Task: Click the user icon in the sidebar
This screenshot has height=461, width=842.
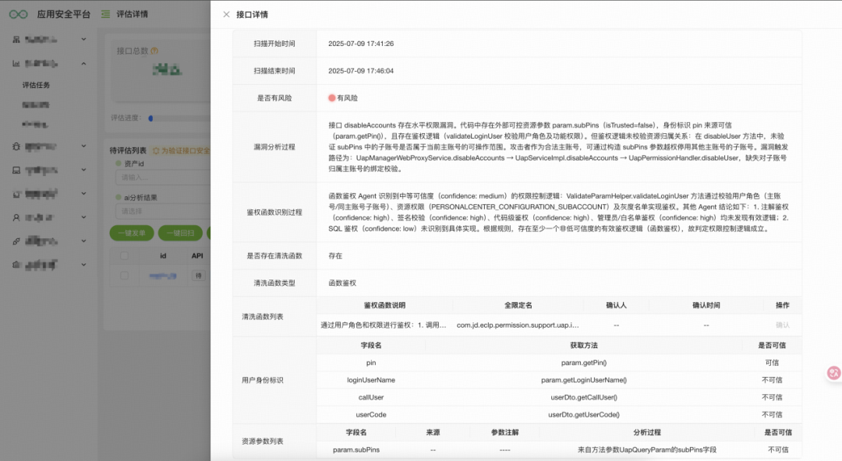Action: 16,218
